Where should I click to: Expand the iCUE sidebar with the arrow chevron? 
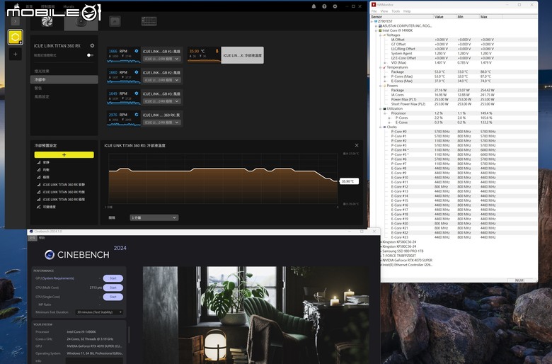[15, 21]
